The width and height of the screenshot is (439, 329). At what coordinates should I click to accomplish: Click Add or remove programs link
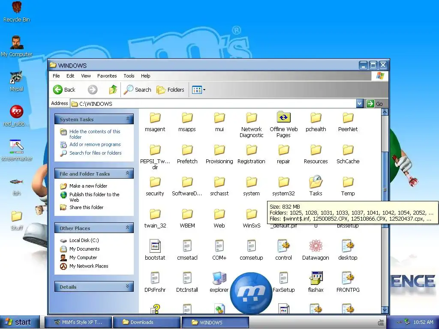coord(95,144)
